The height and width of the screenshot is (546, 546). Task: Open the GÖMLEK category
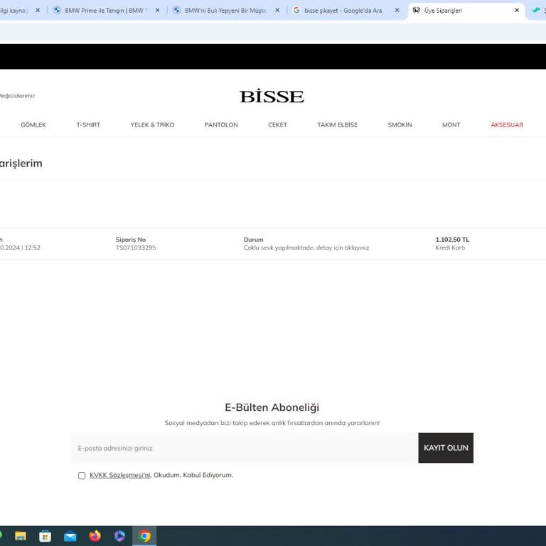[x=33, y=124]
